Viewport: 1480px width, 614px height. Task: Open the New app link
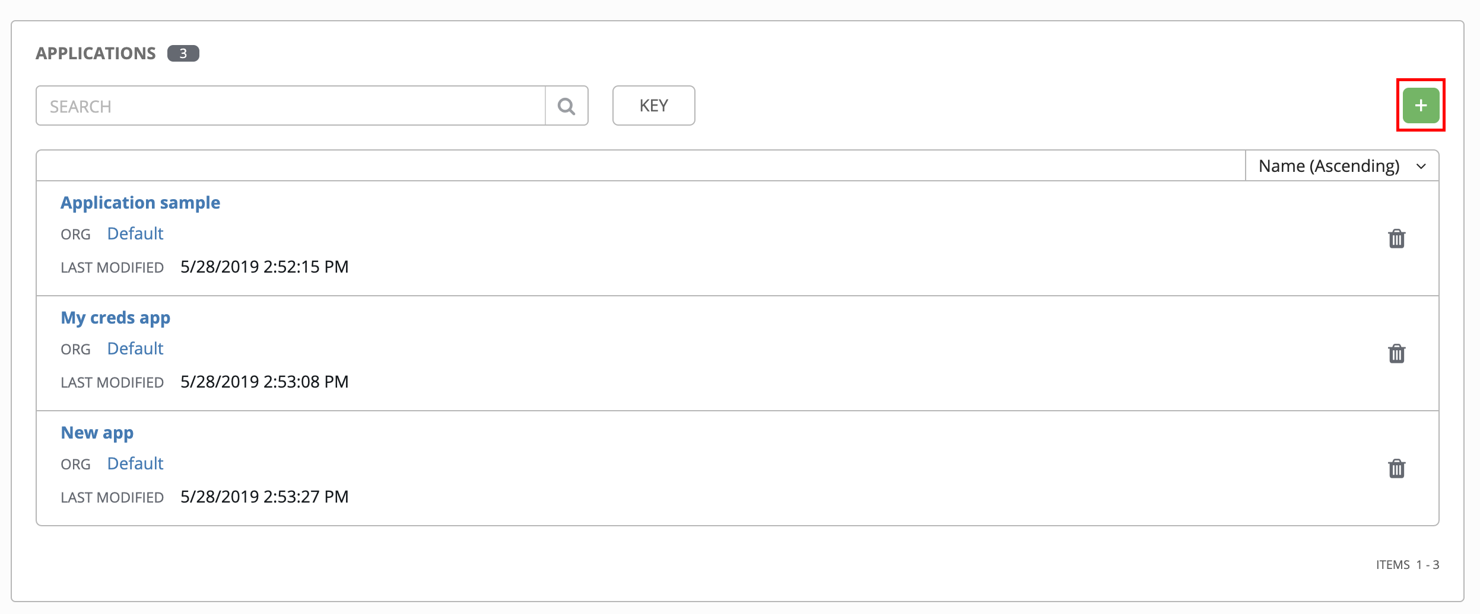click(x=97, y=433)
